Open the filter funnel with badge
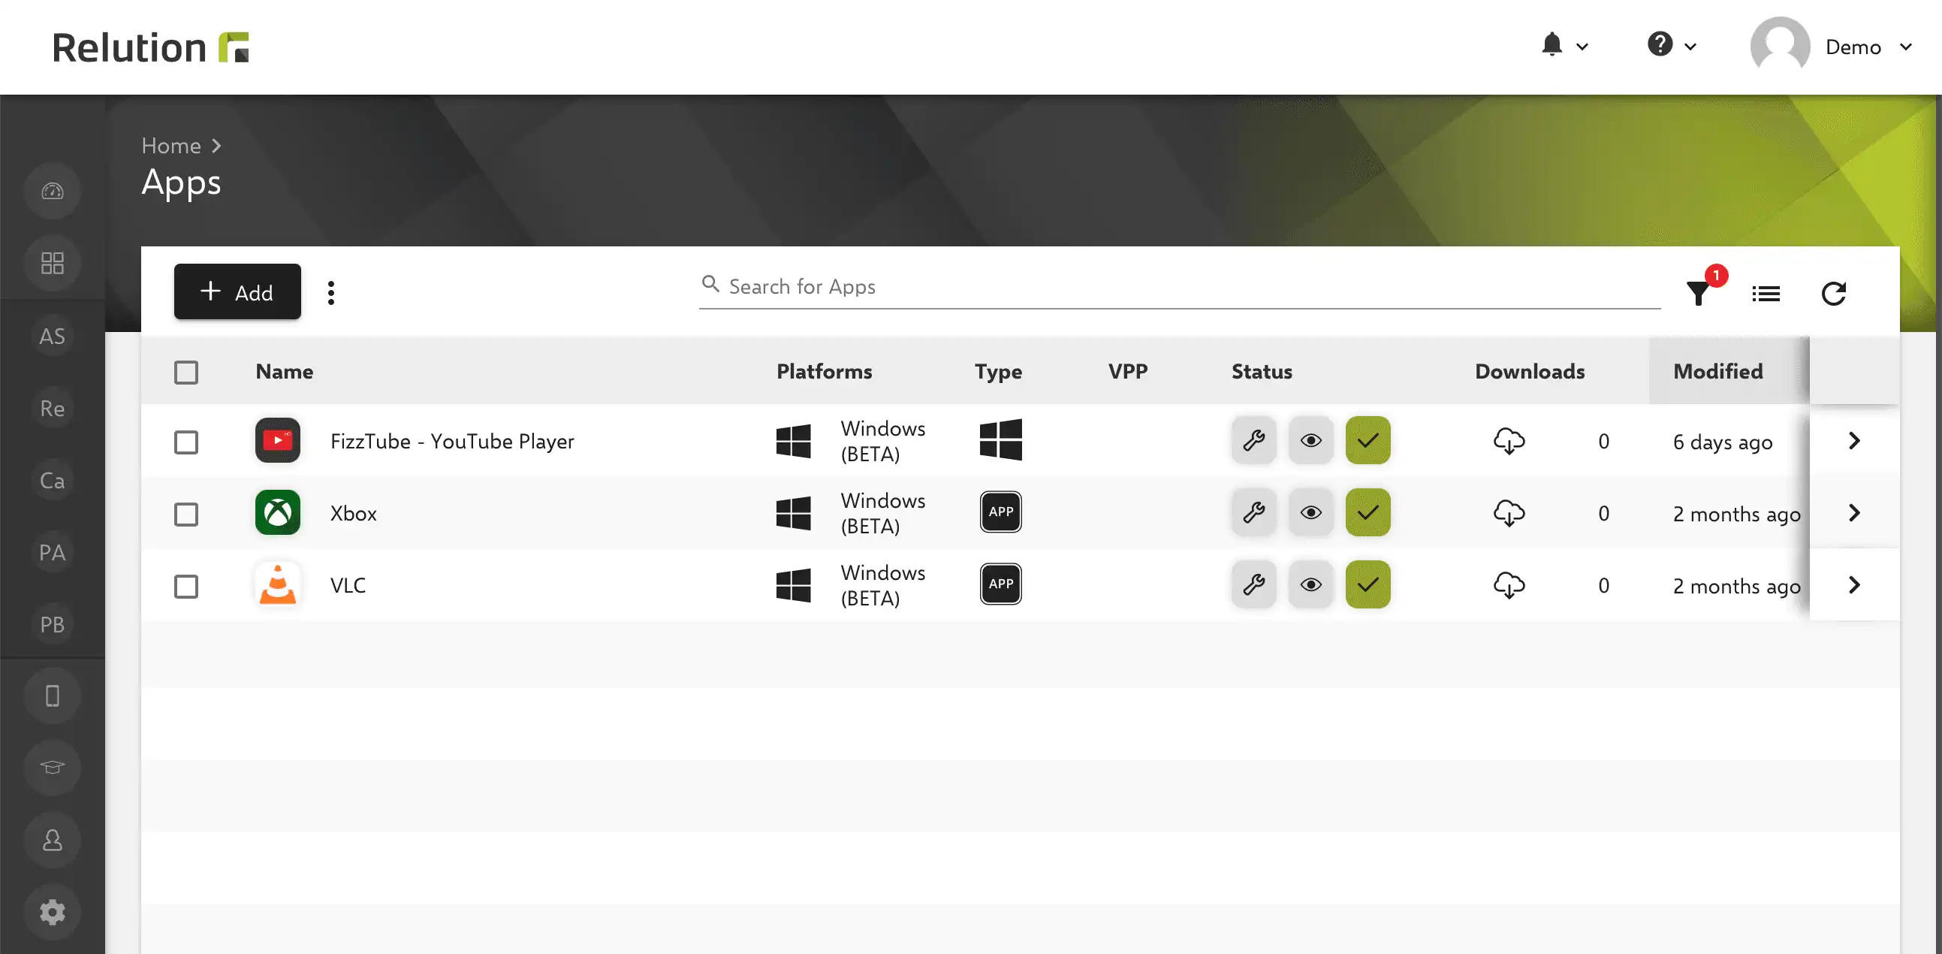 tap(1701, 291)
